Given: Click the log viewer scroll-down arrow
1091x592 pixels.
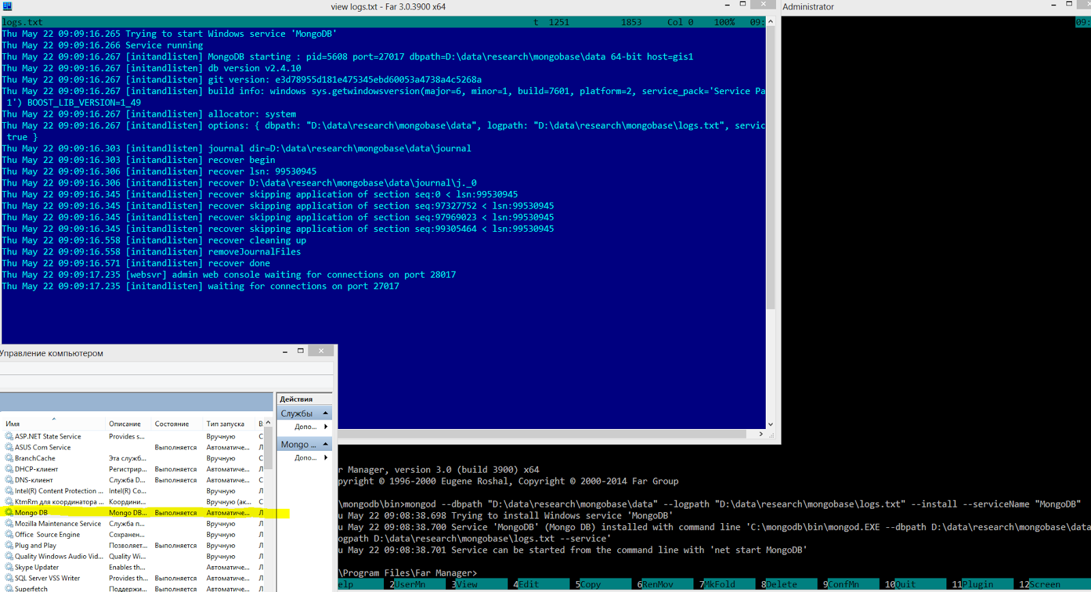Looking at the screenshot, I should [771, 424].
